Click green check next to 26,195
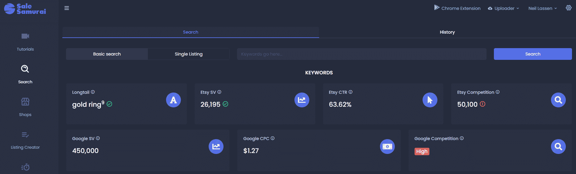 tap(225, 104)
